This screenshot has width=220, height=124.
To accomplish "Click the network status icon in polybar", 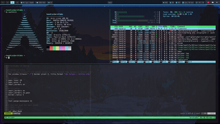I will click(x=172, y=3).
